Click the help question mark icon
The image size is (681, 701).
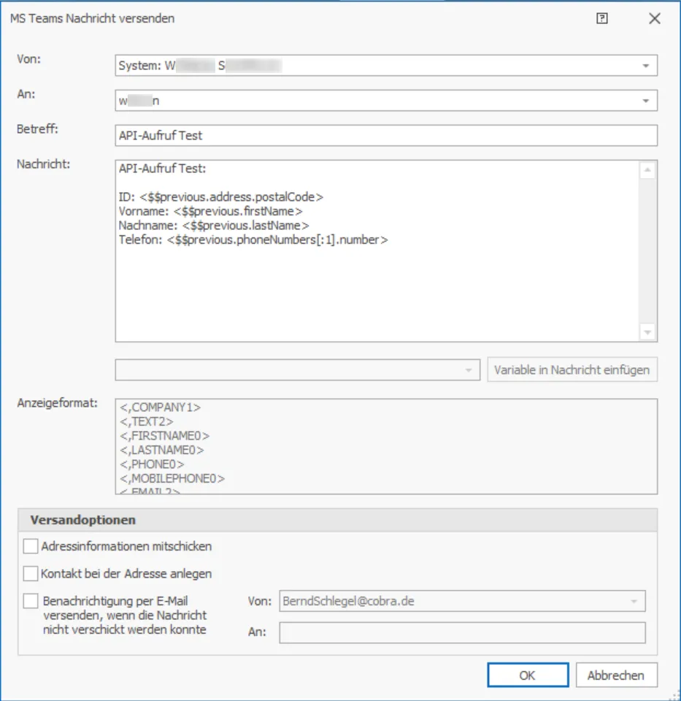click(602, 18)
